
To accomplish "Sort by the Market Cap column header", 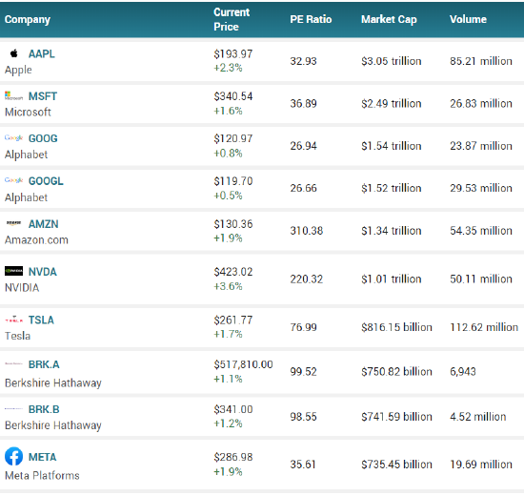I will point(389,20).
